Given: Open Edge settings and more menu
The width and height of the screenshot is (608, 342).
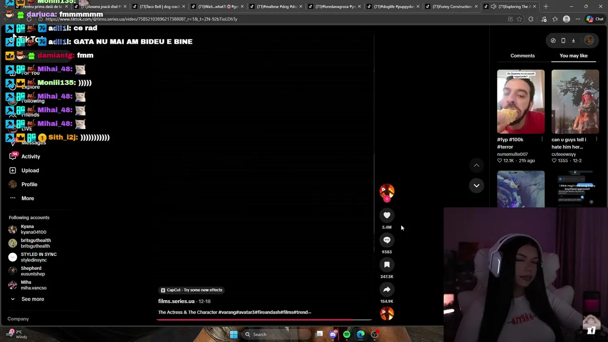Looking at the screenshot, I should click(x=578, y=19).
